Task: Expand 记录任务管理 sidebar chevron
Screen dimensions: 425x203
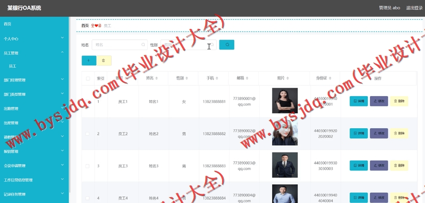Action: (x=62, y=193)
